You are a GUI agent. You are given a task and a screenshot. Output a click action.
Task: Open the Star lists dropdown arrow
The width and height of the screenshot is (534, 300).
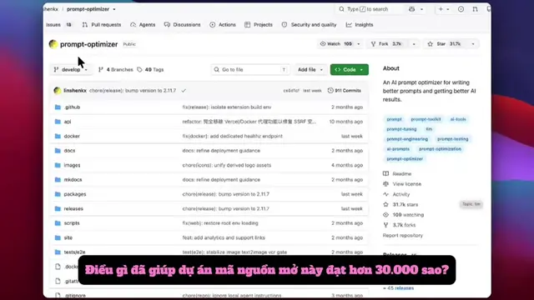(473, 44)
